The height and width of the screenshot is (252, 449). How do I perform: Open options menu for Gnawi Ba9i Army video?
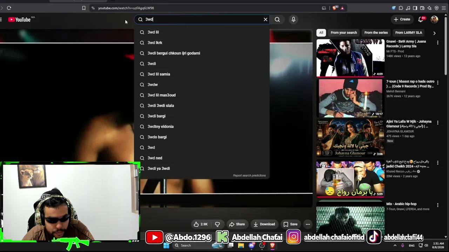click(437, 43)
